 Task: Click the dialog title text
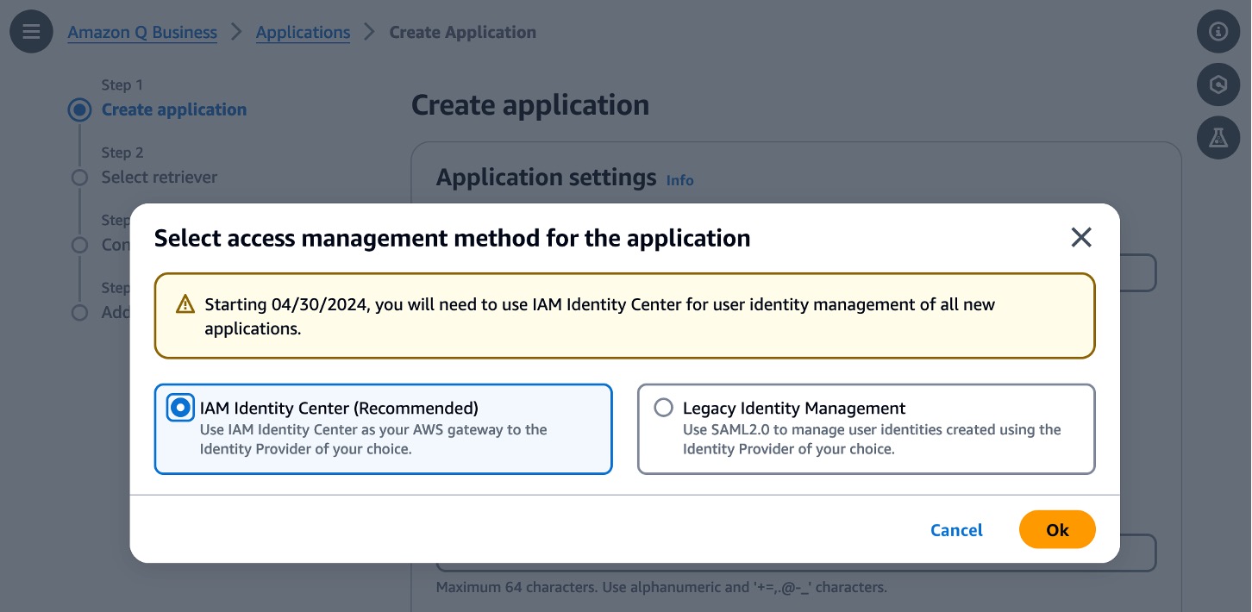pyautogui.click(x=453, y=238)
